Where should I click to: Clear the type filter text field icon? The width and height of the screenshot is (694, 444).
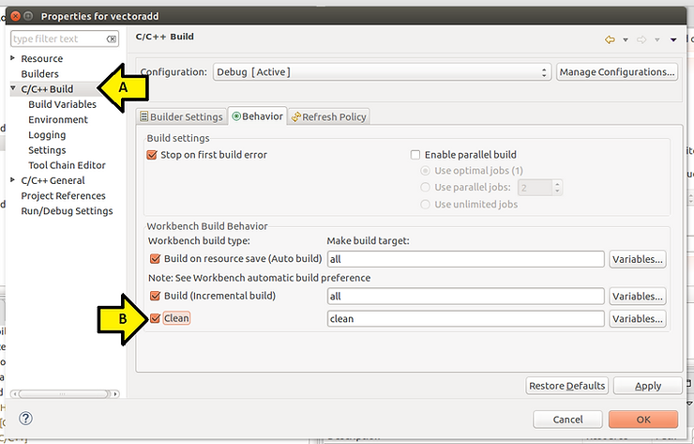tap(112, 39)
